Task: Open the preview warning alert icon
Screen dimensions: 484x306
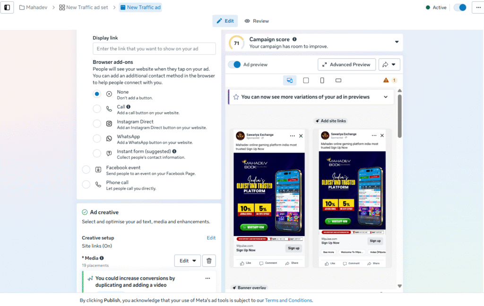Action: (386, 80)
